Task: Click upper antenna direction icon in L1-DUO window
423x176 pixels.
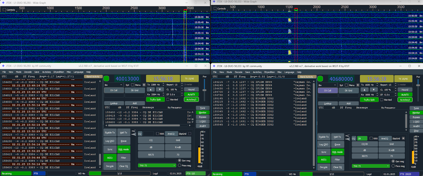Action: 134,131
